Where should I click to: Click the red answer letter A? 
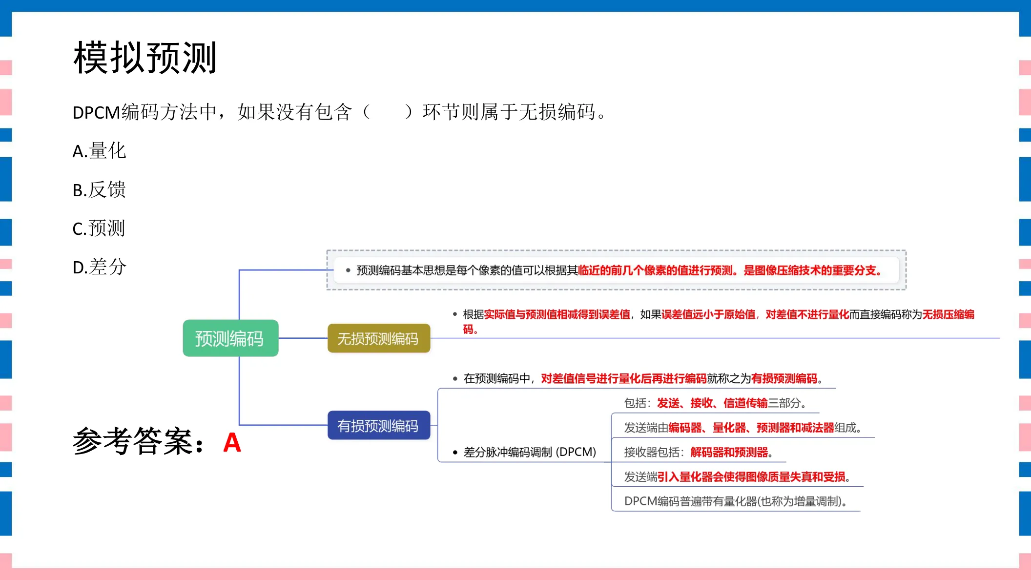click(232, 443)
